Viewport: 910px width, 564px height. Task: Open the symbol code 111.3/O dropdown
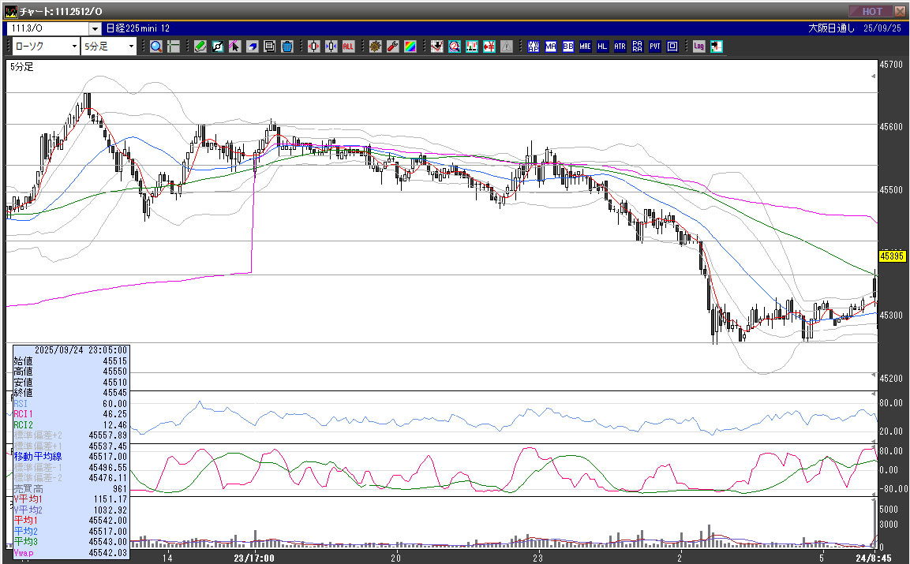[95, 28]
